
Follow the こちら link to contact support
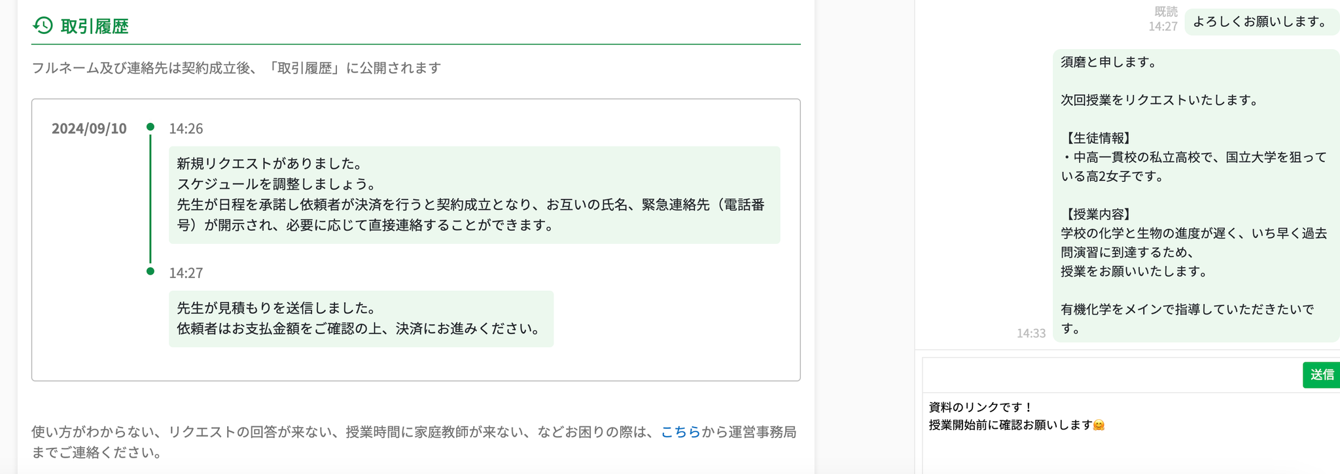pyautogui.click(x=680, y=432)
